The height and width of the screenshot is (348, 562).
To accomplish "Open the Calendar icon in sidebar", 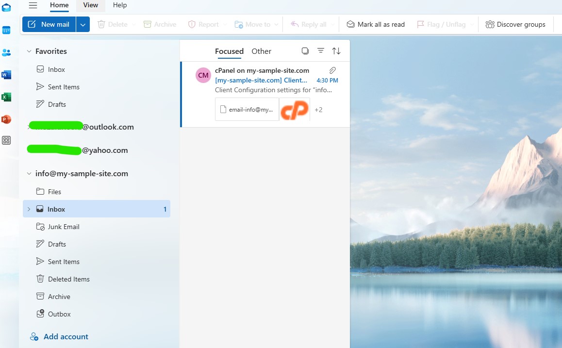I will [x=6, y=30].
